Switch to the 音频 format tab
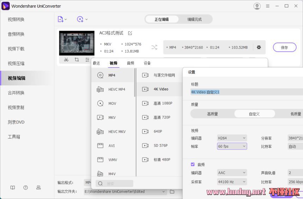Image resolution: width=303 pixels, height=199 pixels. (x=130, y=63)
